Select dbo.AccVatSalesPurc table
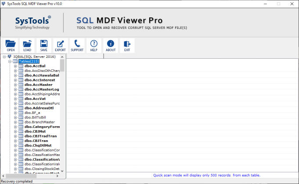The height and width of the screenshot is (184, 299). (42, 103)
